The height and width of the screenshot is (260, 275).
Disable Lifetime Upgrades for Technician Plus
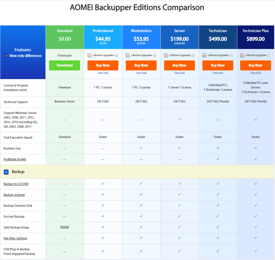(242, 56)
